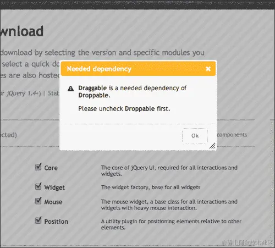This screenshot has width=275, height=248.
Task: Click the 'components' link text
Action: [x=232, y=135]
